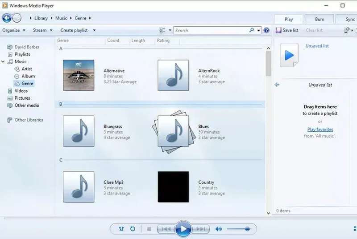Click the blue Back navigation arrow

pyautogui.click(x=7, y=18)
